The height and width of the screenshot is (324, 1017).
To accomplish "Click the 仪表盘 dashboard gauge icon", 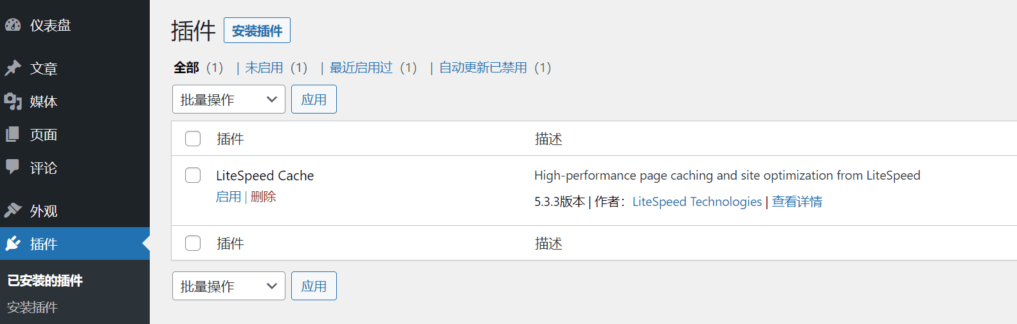I will [x=13, y=25].
